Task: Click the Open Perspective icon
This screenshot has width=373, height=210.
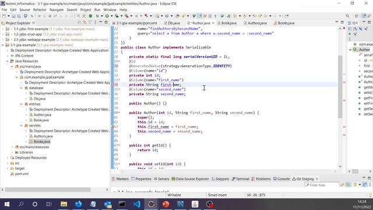Action: 356,16
